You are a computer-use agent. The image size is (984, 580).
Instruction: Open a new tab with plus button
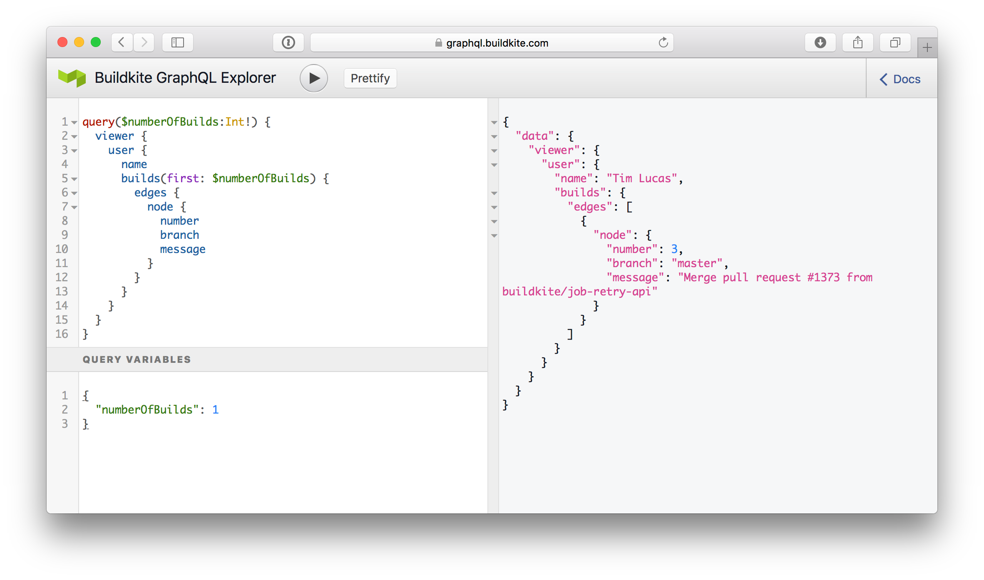point(927,48)
